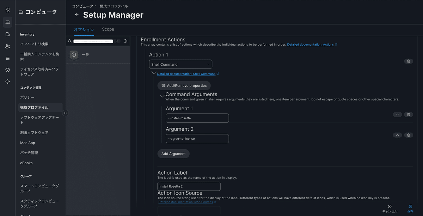Image resolution: width=423 pixels, height=216 pixels.
Task: Click the security shield icon in sidebar
Action: [7, 70]
